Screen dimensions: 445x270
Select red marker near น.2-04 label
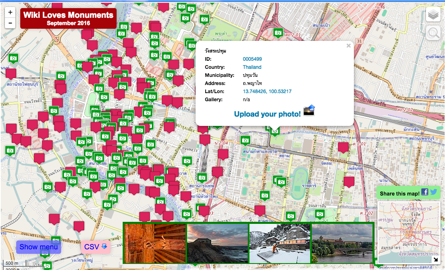click(223, 154)
